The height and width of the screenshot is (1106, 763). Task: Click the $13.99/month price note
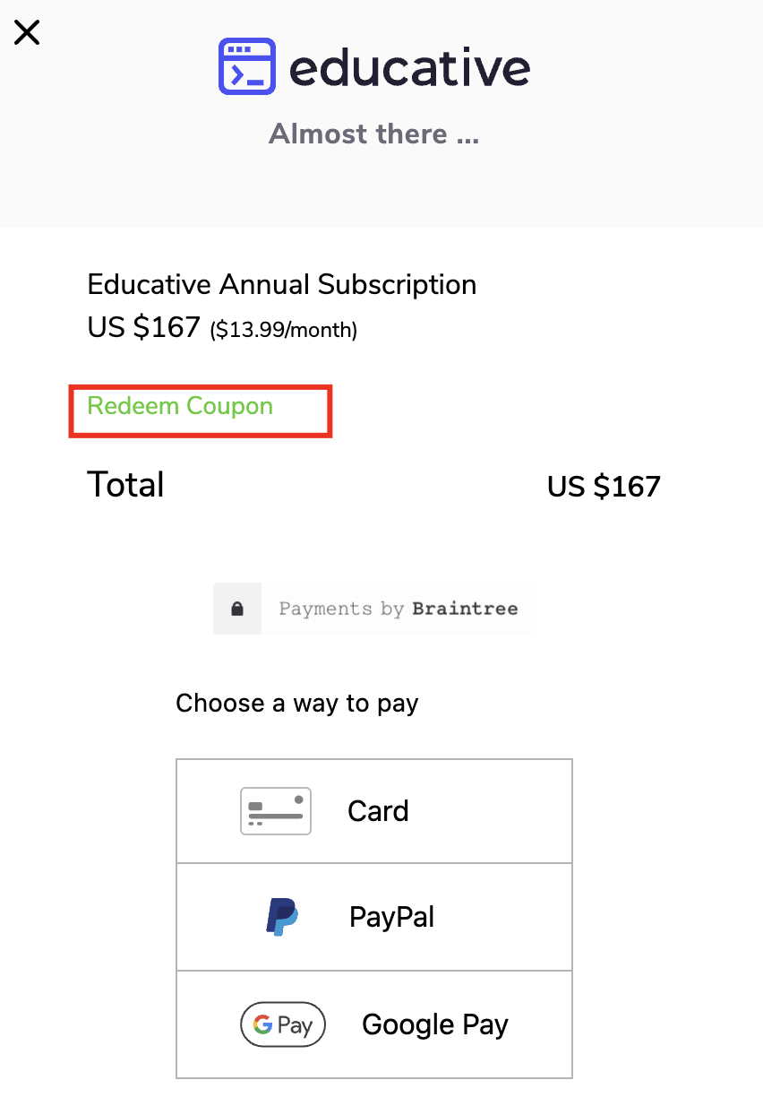284,331
